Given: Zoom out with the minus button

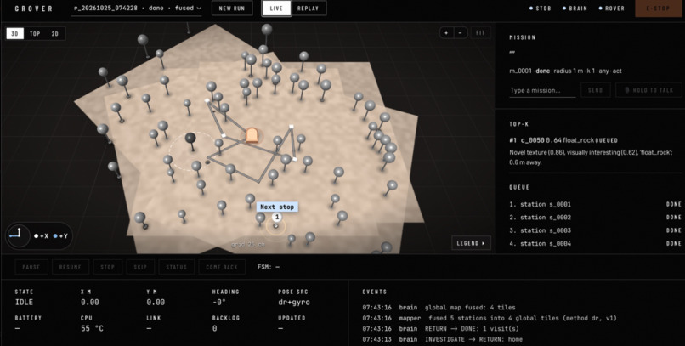Looking at the screenshot, I should click(460, 33).
